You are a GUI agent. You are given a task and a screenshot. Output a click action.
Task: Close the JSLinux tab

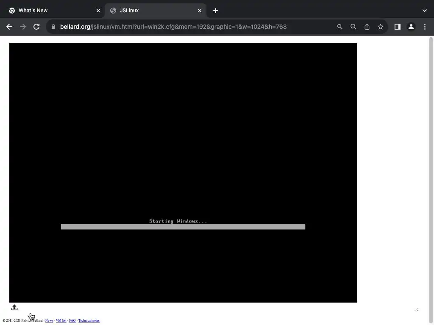pyautogui.click(x=200, y=11)
